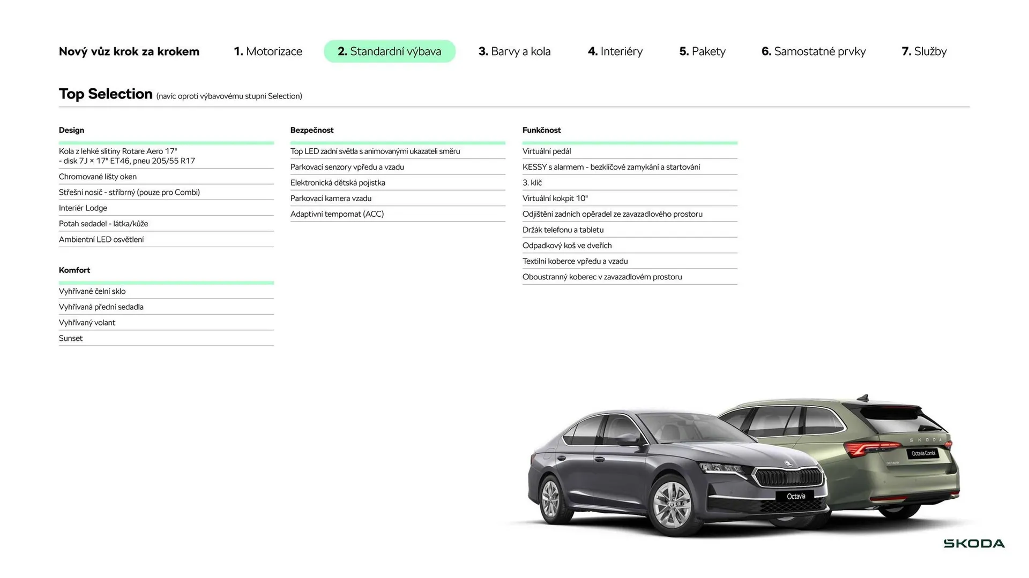
Task: Click the 'Nový vůz krok za krokem' title
Action: coord(129,51)
